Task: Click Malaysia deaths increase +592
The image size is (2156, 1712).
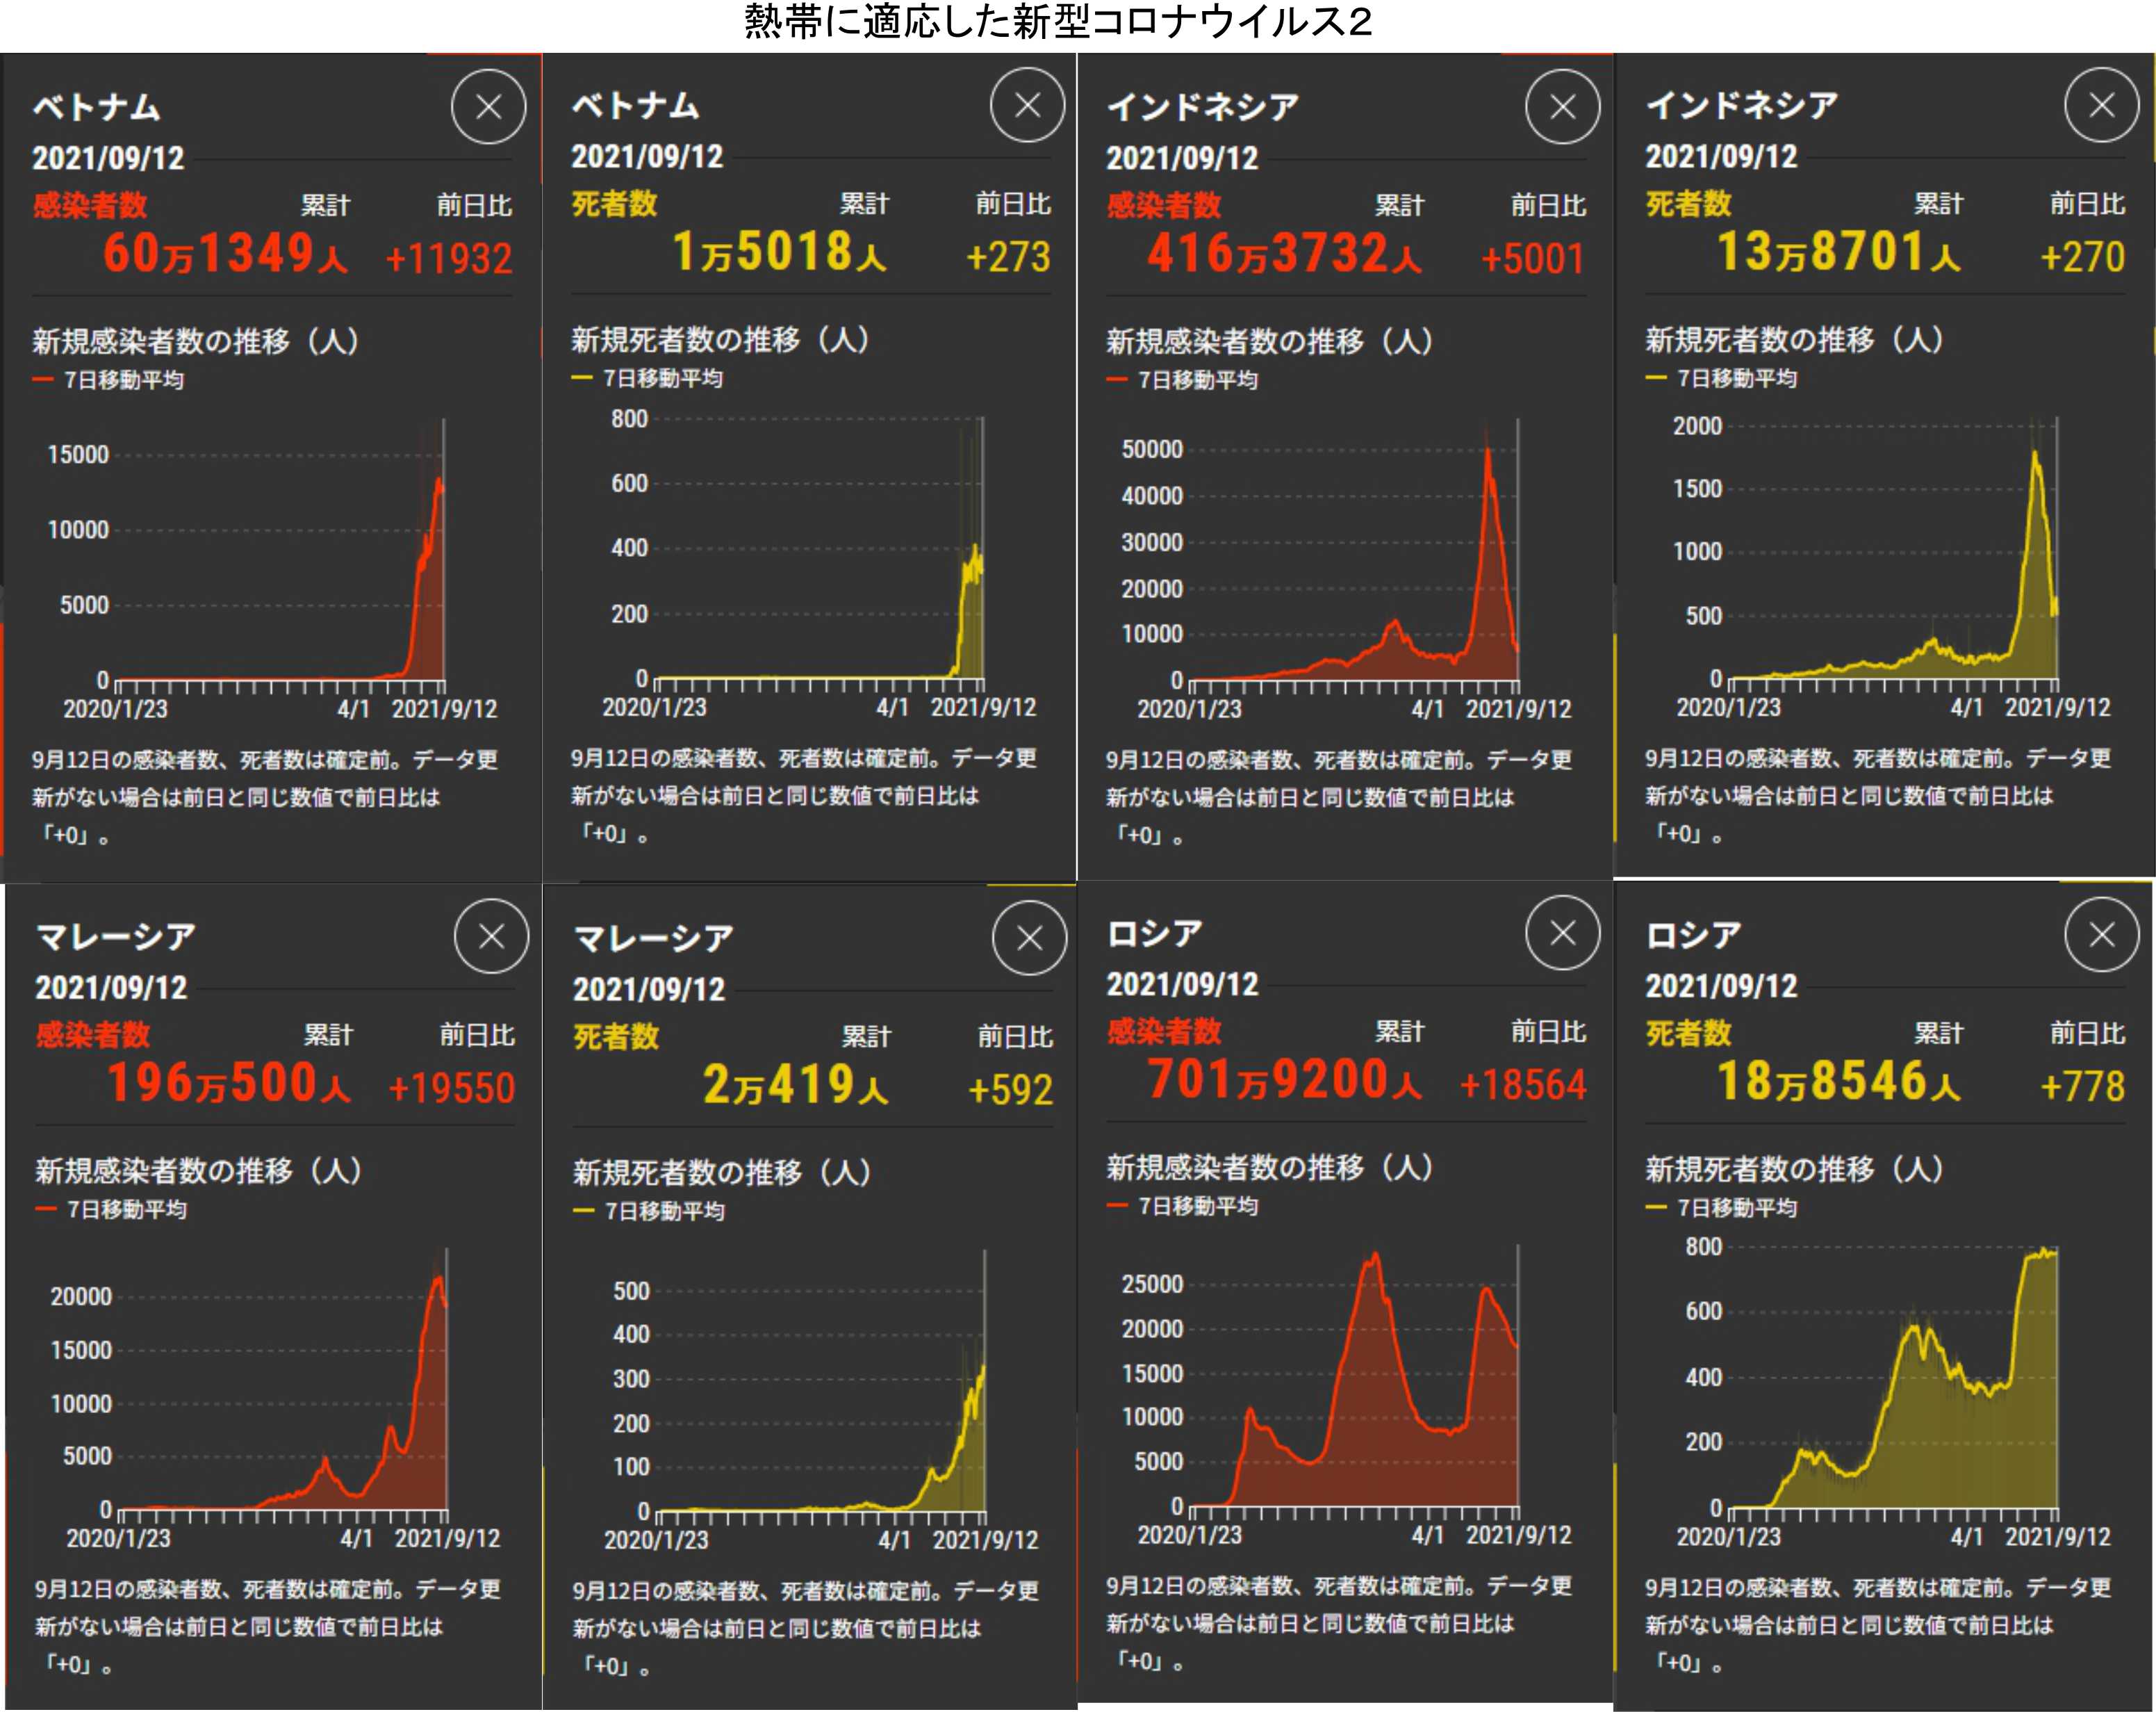Action: pyautogui.click(x=1010, y=1091)
